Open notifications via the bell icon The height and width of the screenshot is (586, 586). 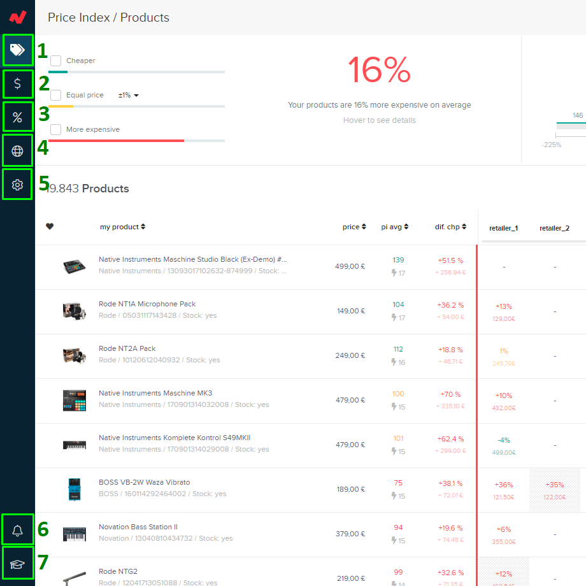[x=18, y=530]
